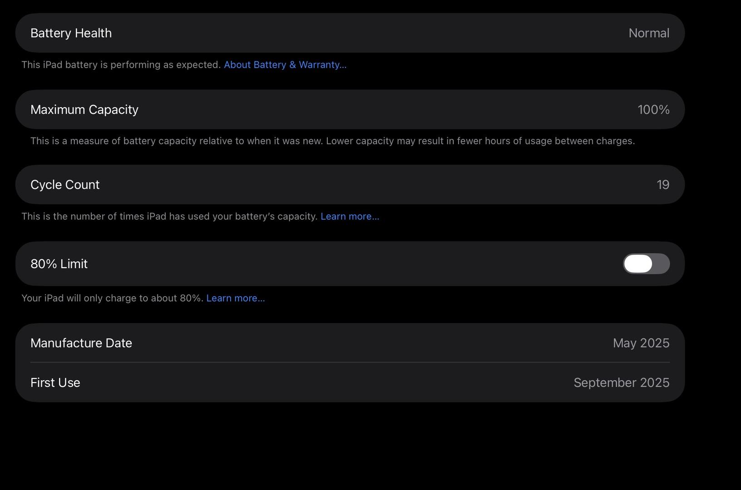Screen dimensions: 741x490
Task: Select the Cycle Count label
Action: (x=65, y=185)
